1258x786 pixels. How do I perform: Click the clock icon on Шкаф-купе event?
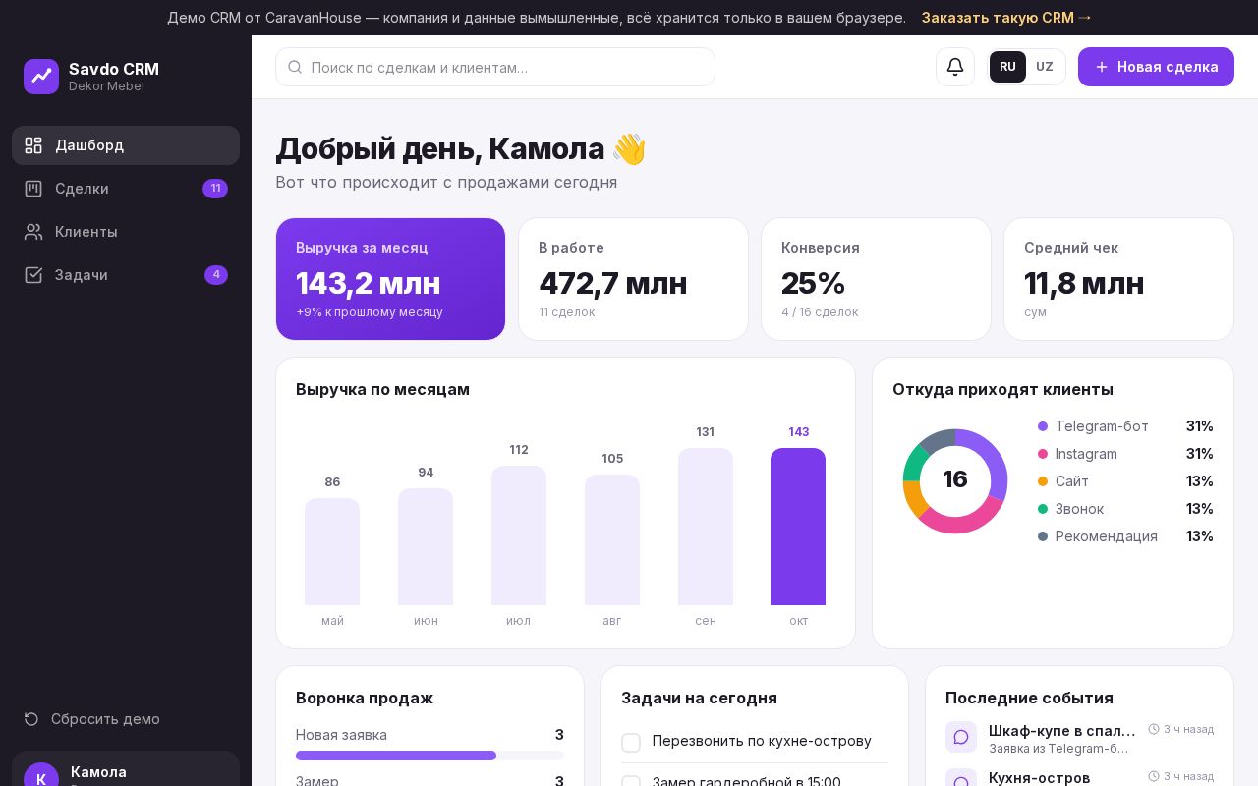click(x=1154, y=729)
